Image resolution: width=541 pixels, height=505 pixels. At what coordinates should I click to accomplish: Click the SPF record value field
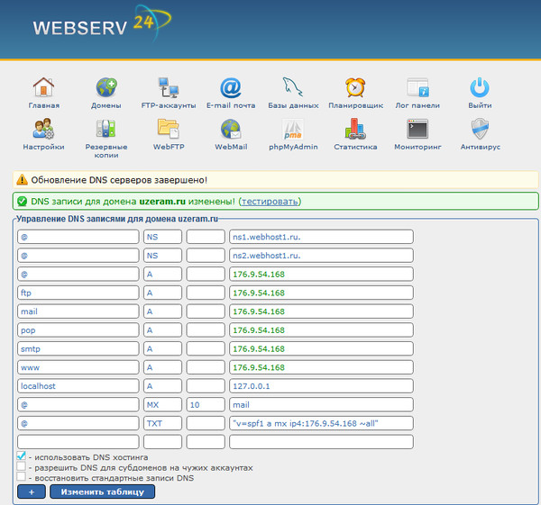click(x=321, y=423)
